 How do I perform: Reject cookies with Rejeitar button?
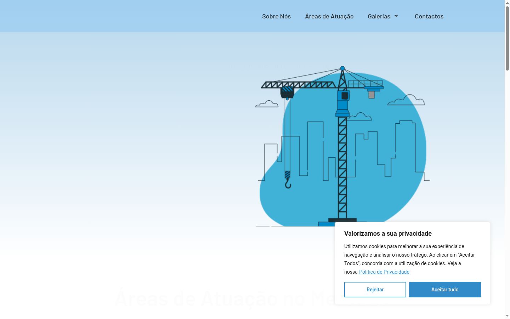coord(375,290)
